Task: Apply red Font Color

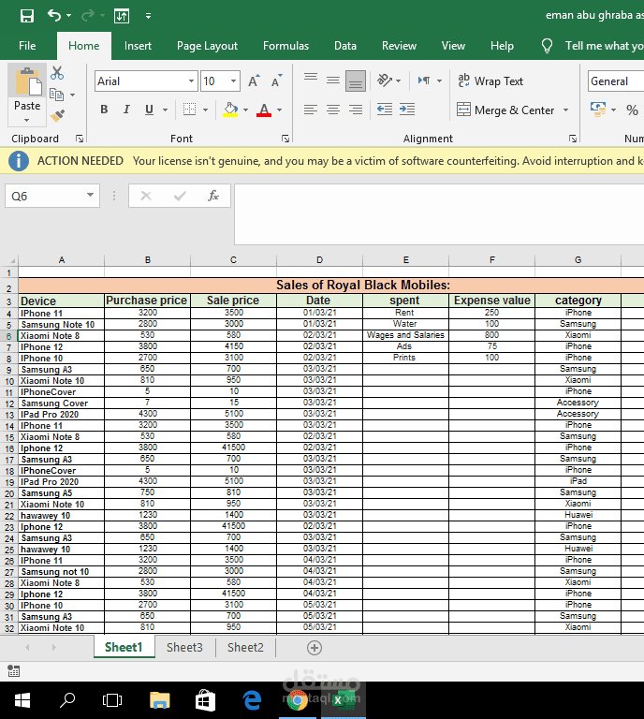Action: (x=264, y=110)
